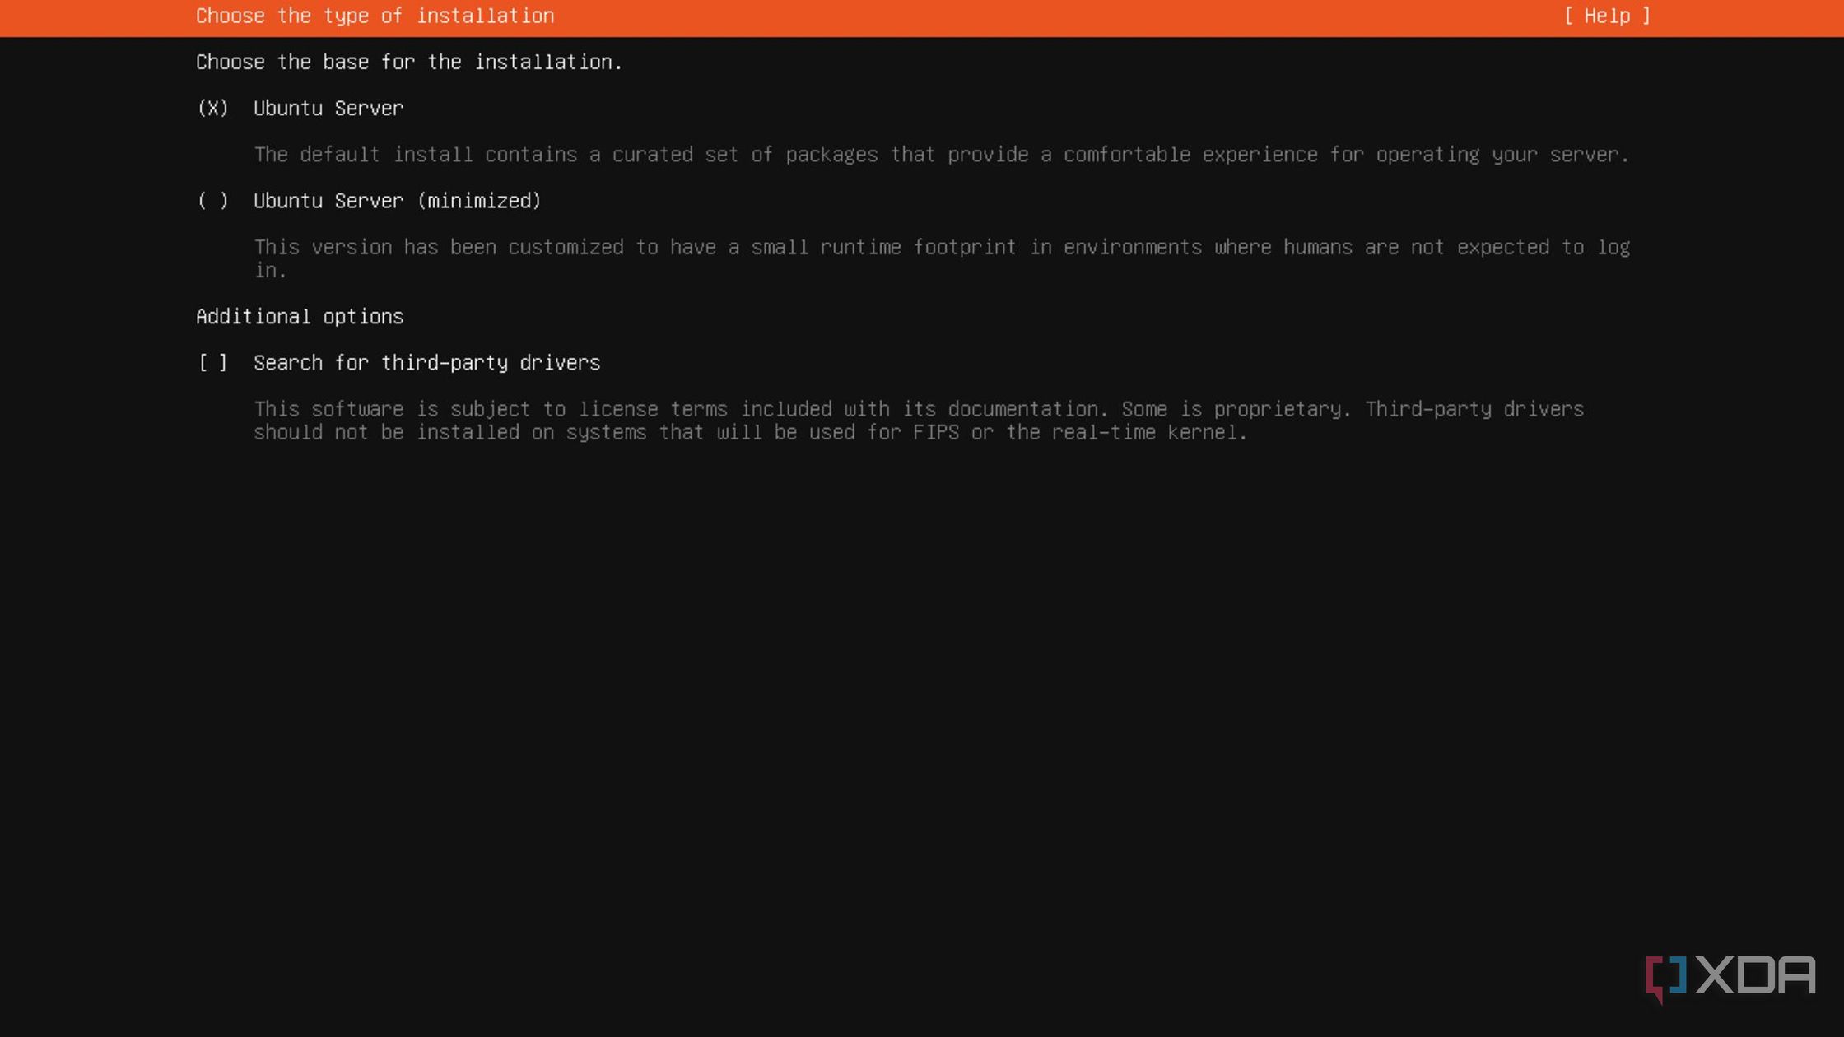Click the 'Ubuntu Server' option label
The width and height of the screenshot is (1844, 1037).
(328, 109)
